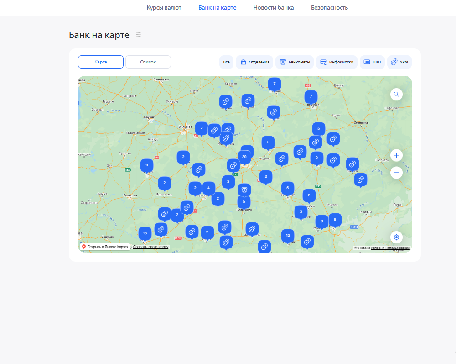456x364 pixels.
Task: Click Открыть в Яндекс.Картах link
Action: click(108, 246)
